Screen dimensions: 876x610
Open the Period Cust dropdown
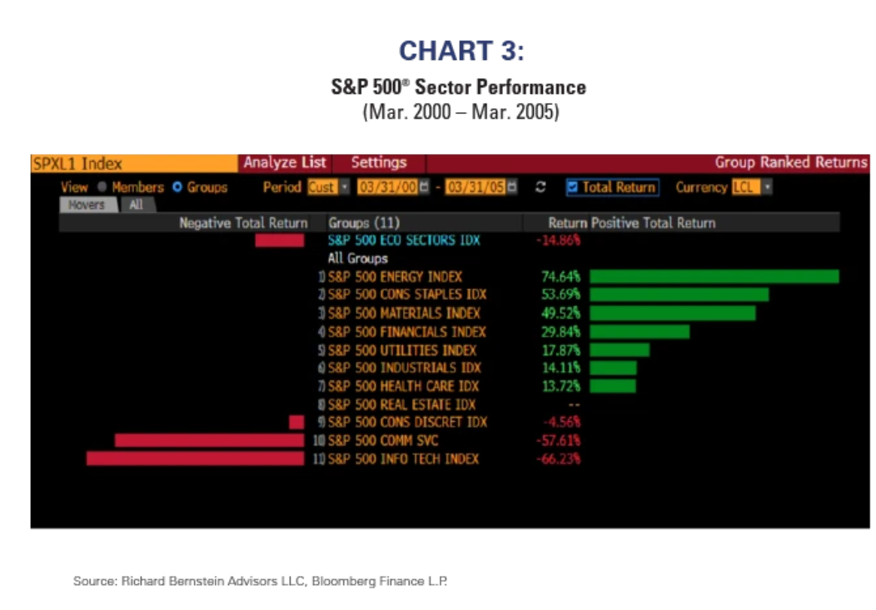coord(328,187)
